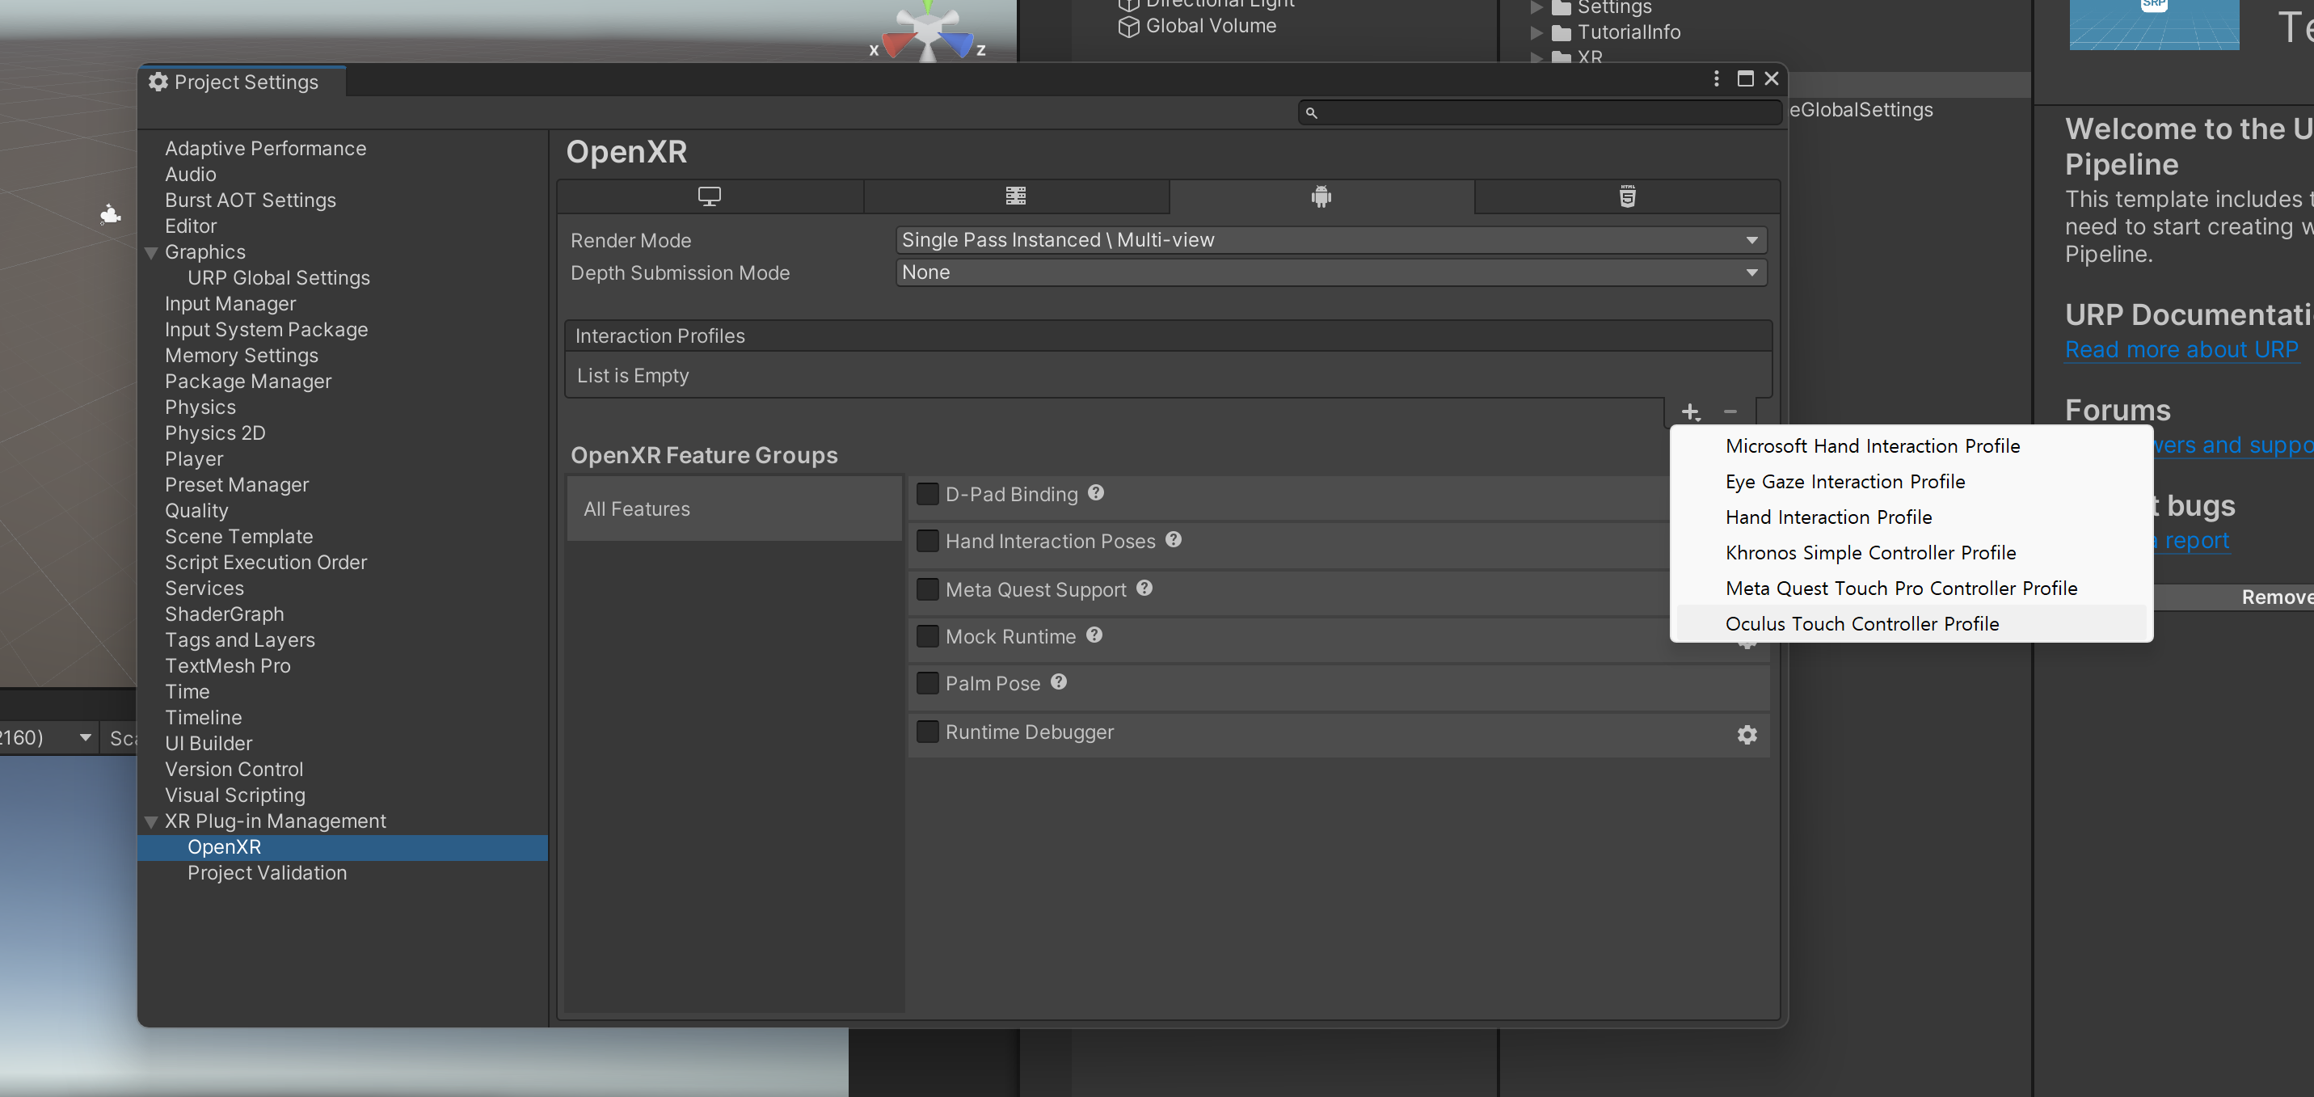
Task: Open the Project Settings kebab menu
Action: point(1716,79)
